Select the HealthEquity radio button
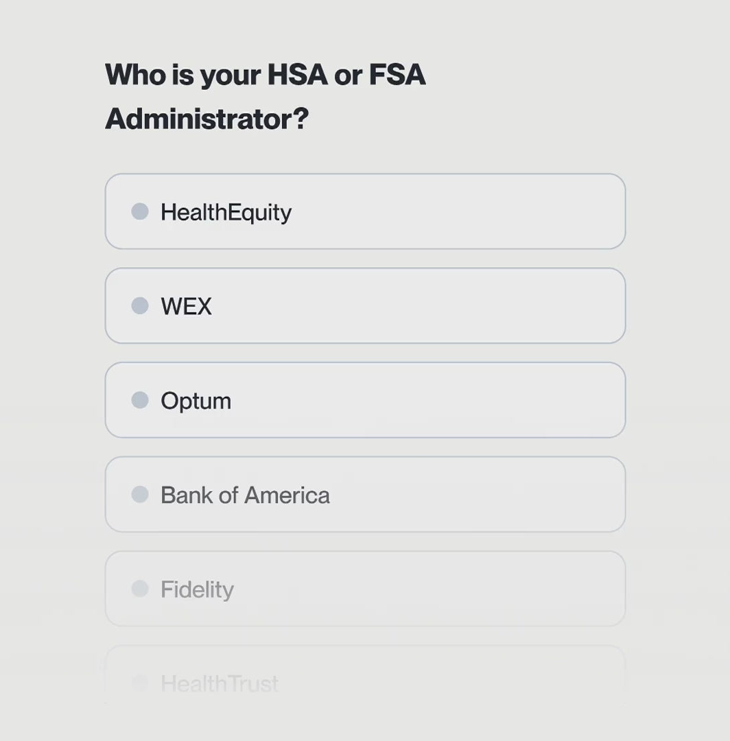This screenshot has width=730, height=741. 140,211
